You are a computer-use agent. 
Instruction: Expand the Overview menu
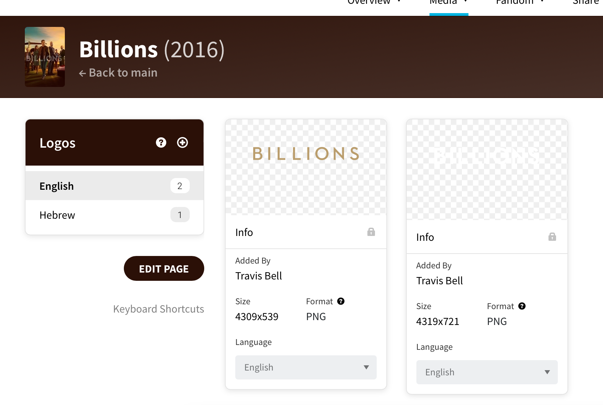(374, 2)
